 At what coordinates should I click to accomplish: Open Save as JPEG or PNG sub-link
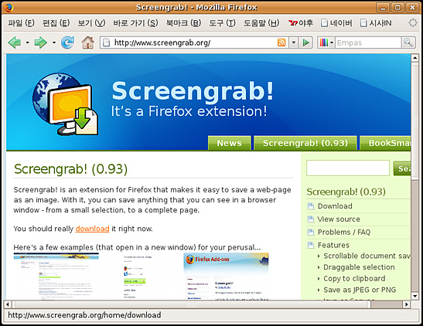(360, 290)
